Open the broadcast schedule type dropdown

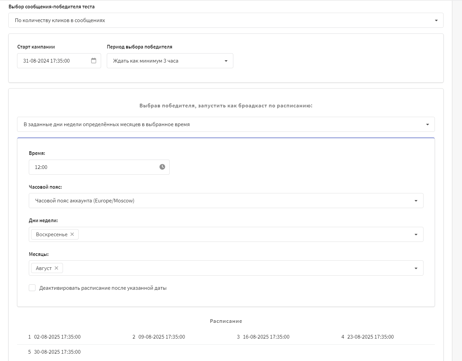(226, 124)
